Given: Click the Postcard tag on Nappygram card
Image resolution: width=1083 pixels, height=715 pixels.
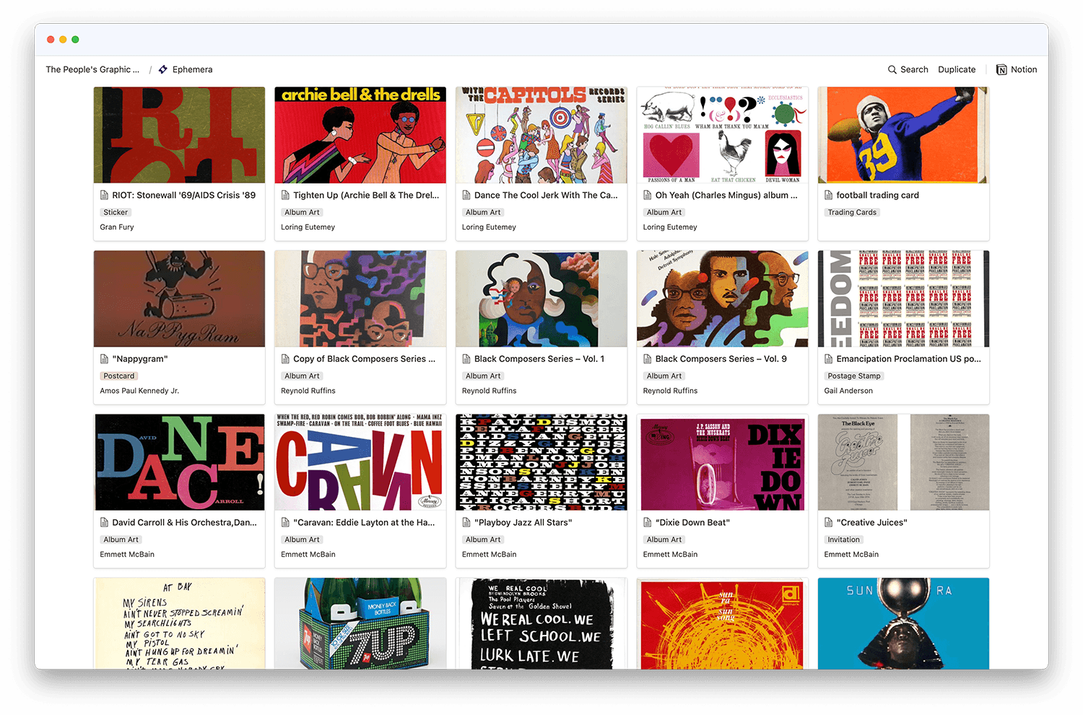Looking at the screenshot, I should coord(118,376).
